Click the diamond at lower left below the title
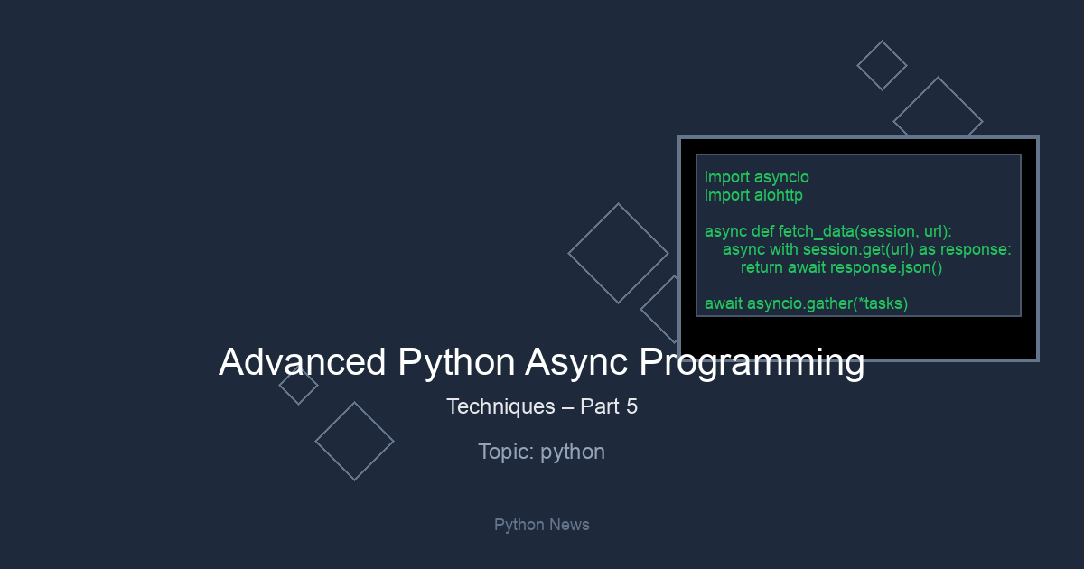Viewport: 1084px width, 569px height. (354, 441)
